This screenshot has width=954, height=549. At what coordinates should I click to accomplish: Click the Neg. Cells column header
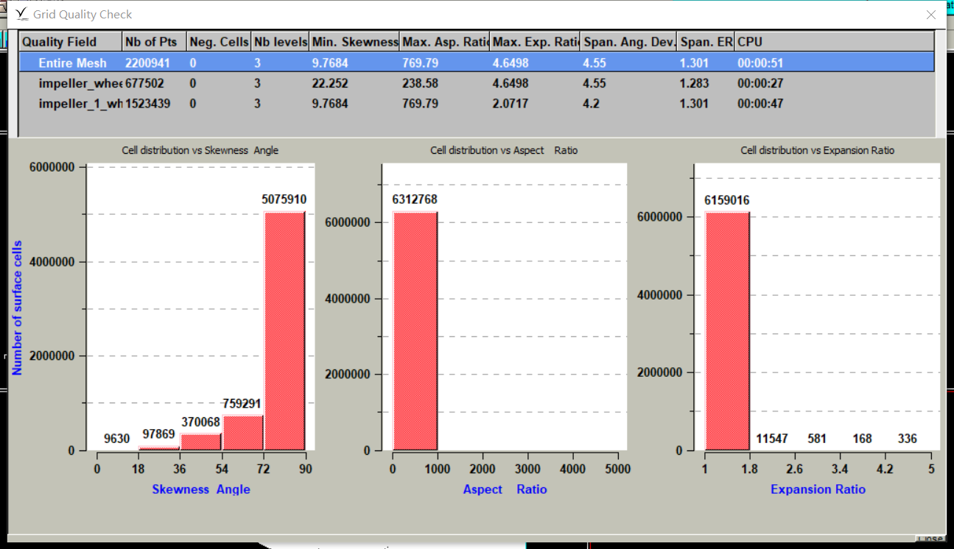[218, 42]
